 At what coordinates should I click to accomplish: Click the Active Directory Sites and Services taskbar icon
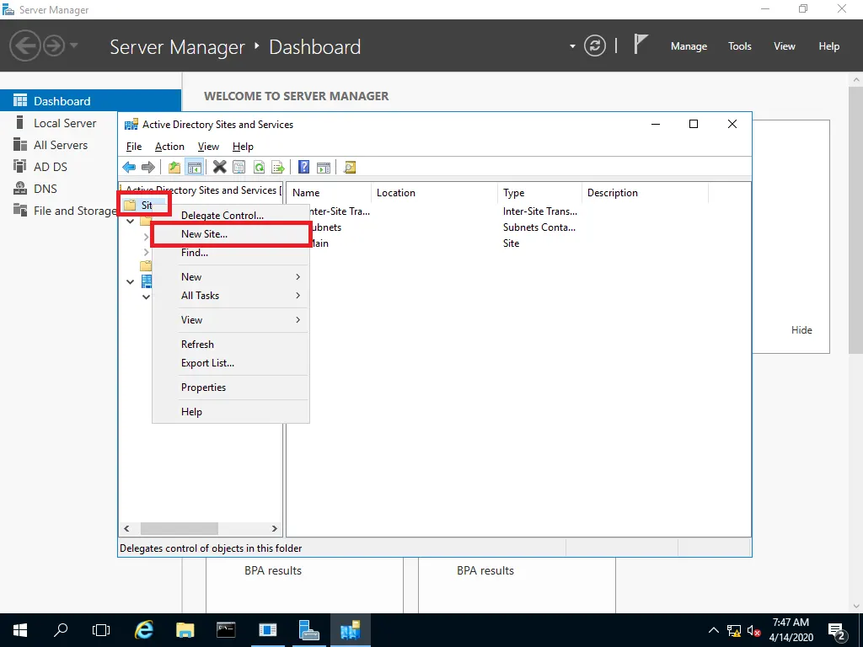point(350,630)
